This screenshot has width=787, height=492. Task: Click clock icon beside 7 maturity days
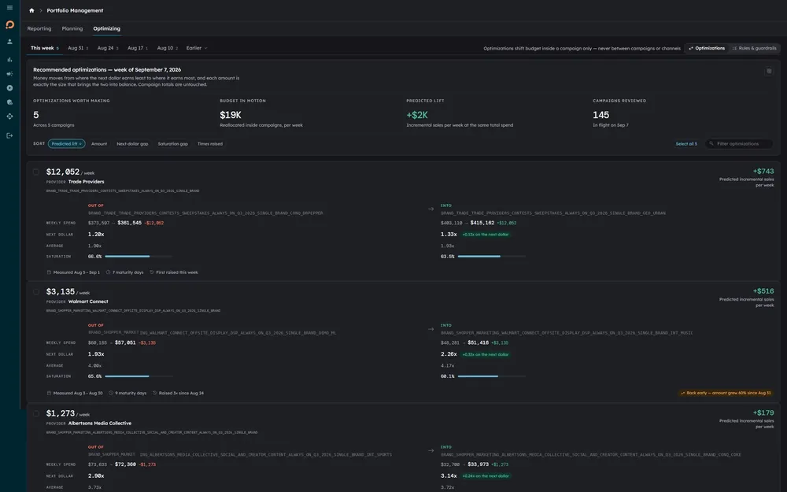(108, 272)
